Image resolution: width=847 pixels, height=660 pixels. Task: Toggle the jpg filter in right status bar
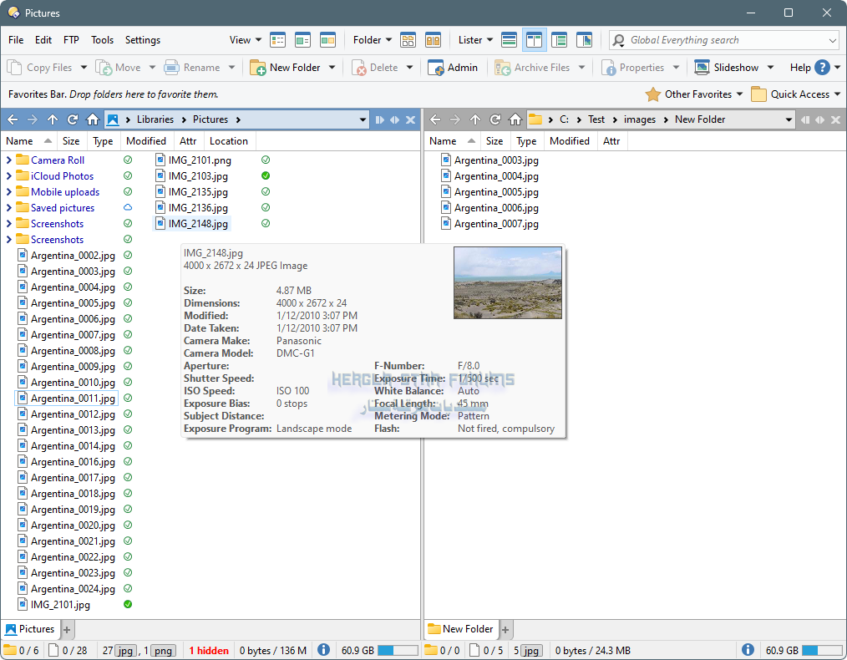pos(531,650)
